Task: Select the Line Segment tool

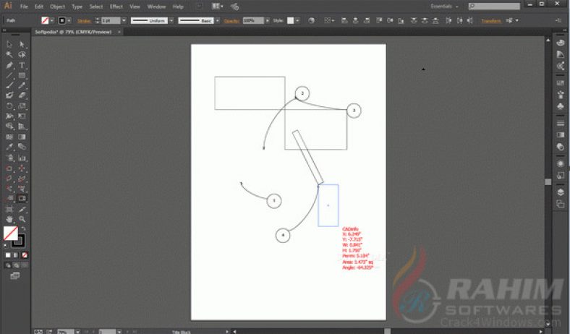Action: pyautogui.click(x=9, y=75)
